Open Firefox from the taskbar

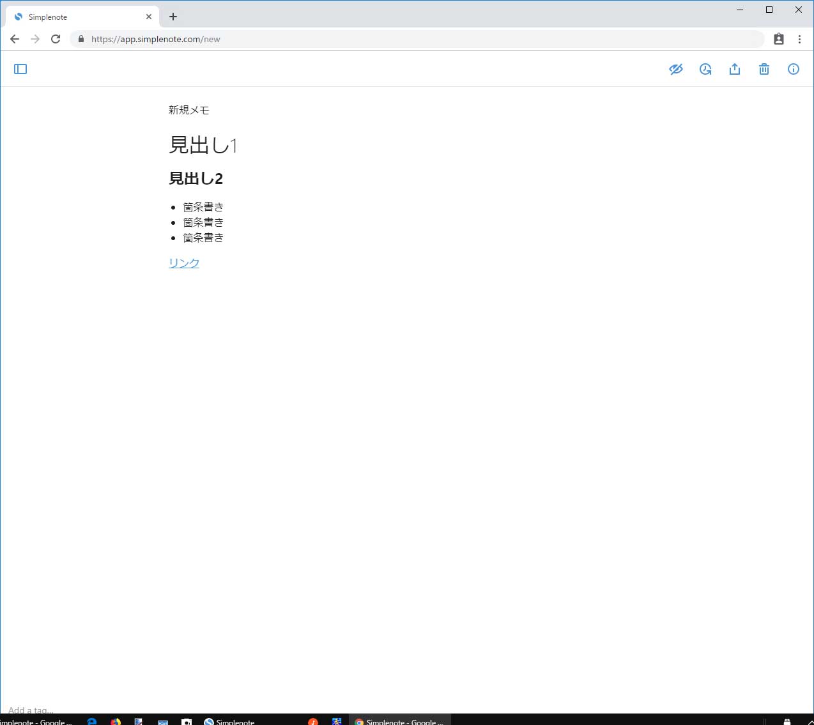tap(115, 721)
